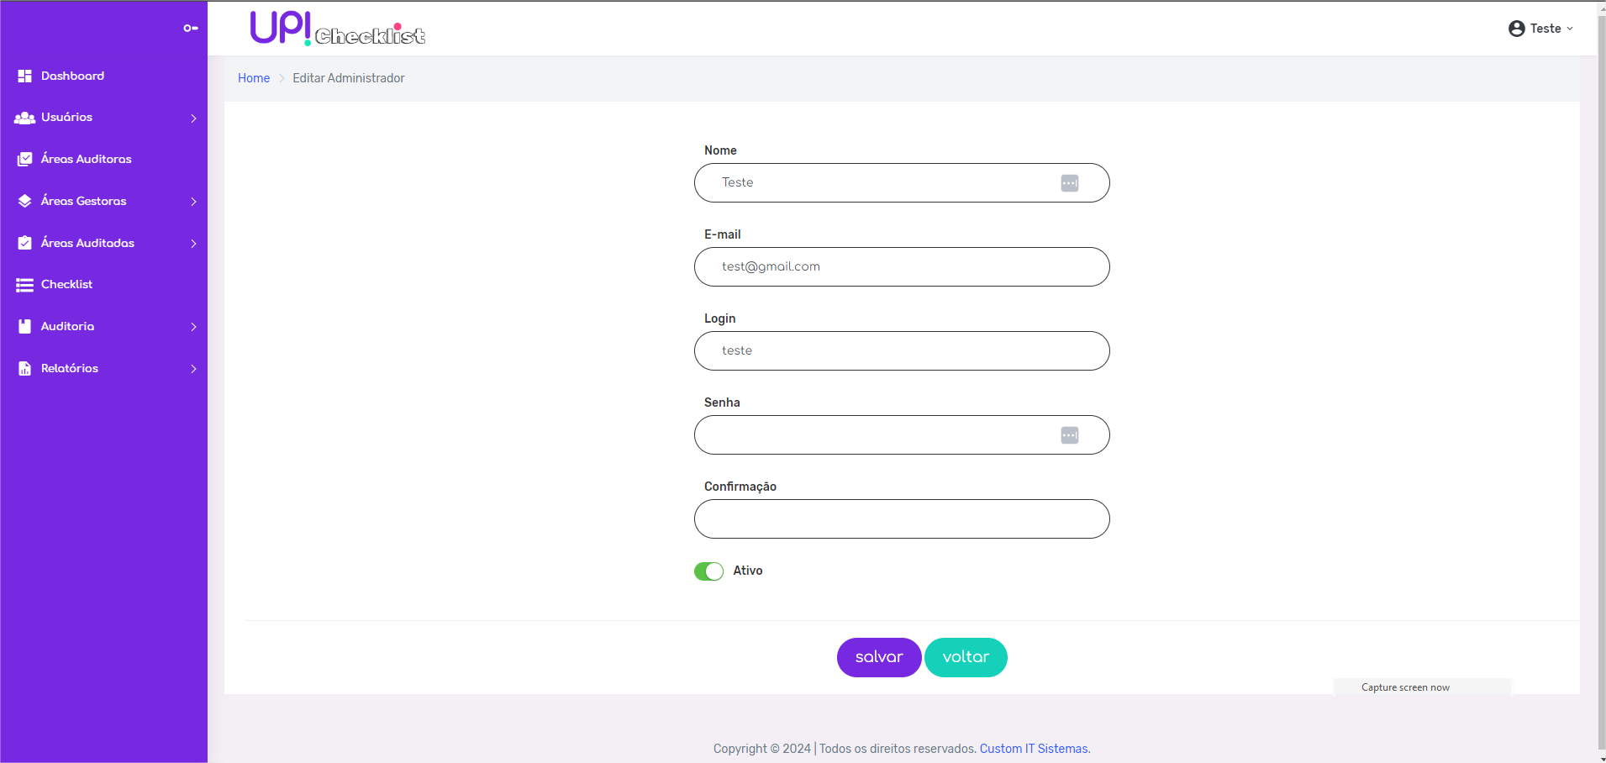1606x763 pixels.
Task: Click the Áreas Auditadas clipboard icon
Action: [25, 243]
